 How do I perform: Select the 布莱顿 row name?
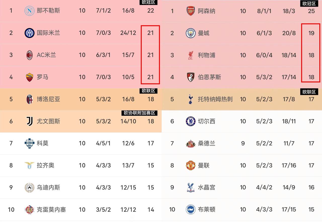[206, 210]
